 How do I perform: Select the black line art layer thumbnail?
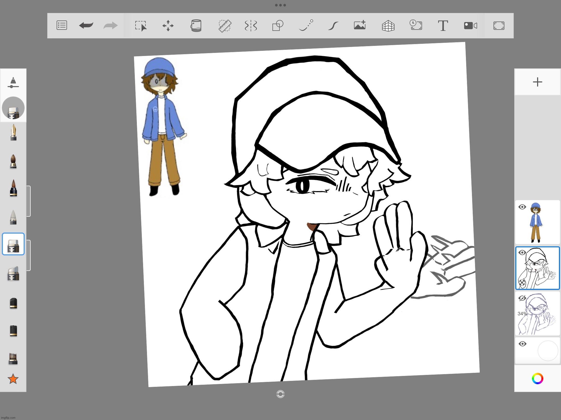coord(537,268)
